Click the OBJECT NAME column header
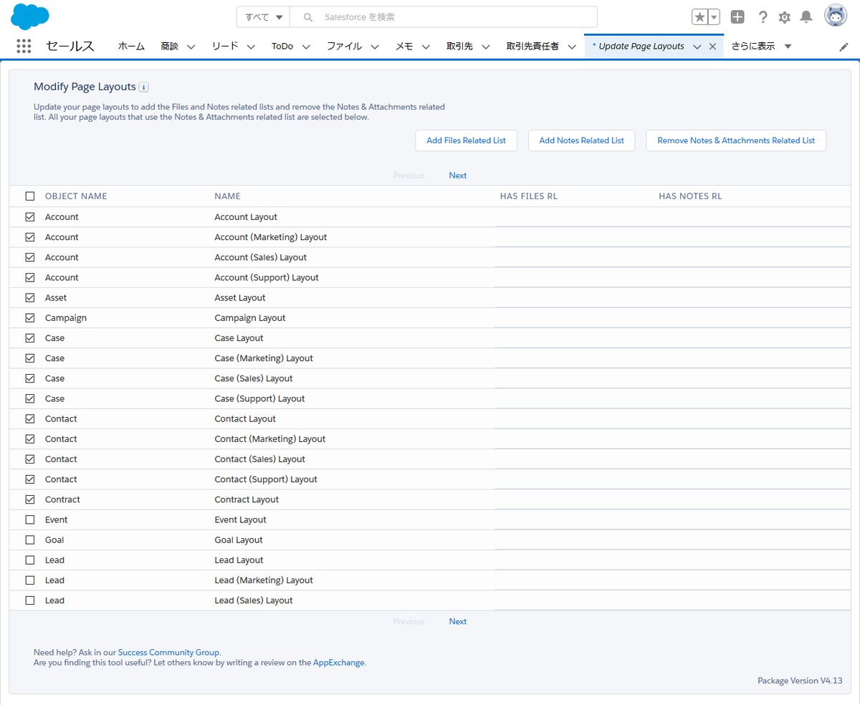 pos(76,196)
